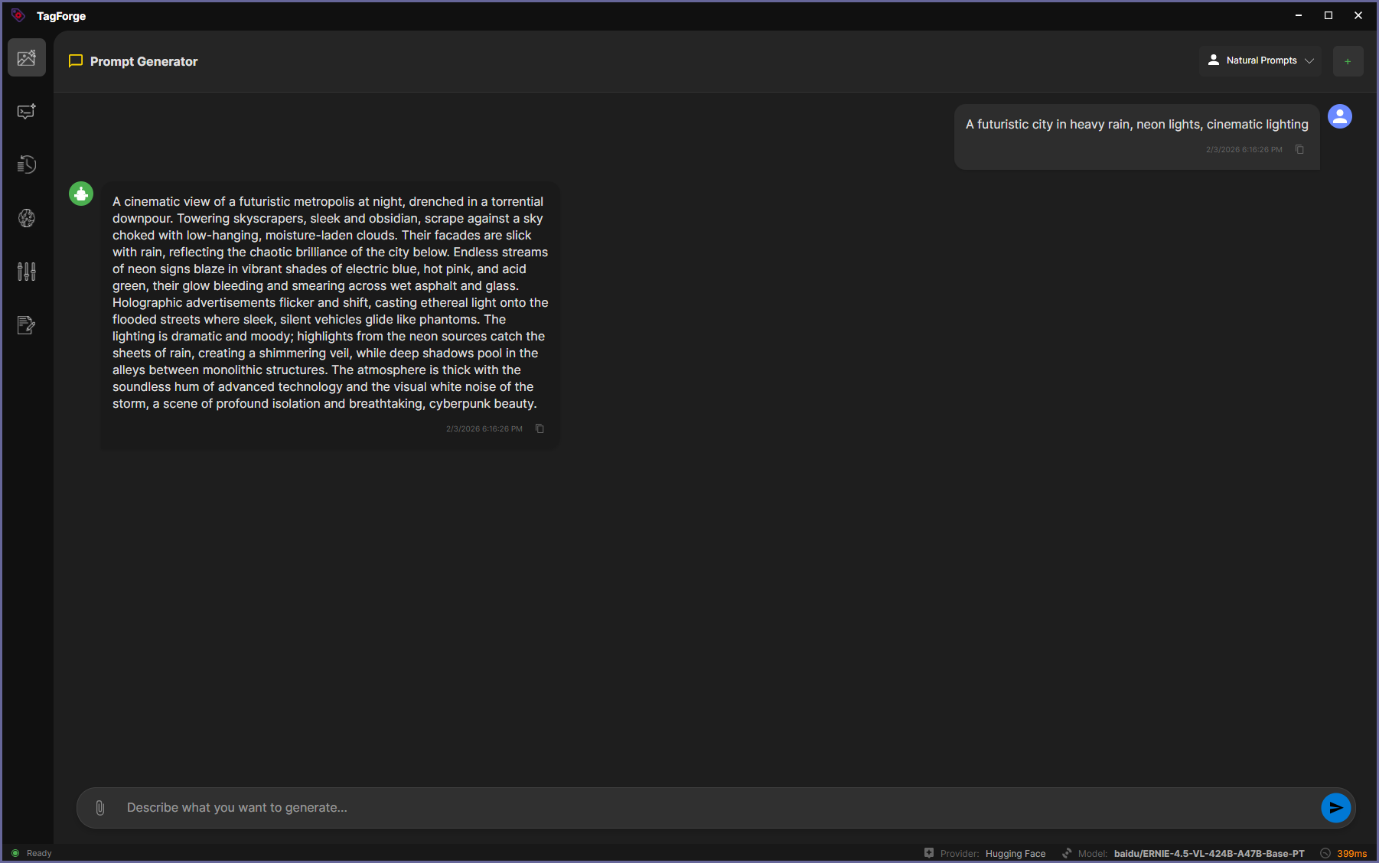The width and height of the screenshot is (1379, 863).
Task: Copy the user's prompt message
Action: click(x=1299, y=149)
